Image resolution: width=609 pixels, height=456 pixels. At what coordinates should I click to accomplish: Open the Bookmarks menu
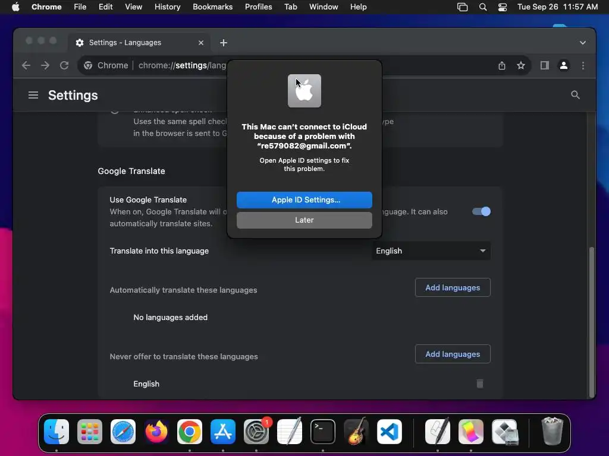tap(212, 7)
